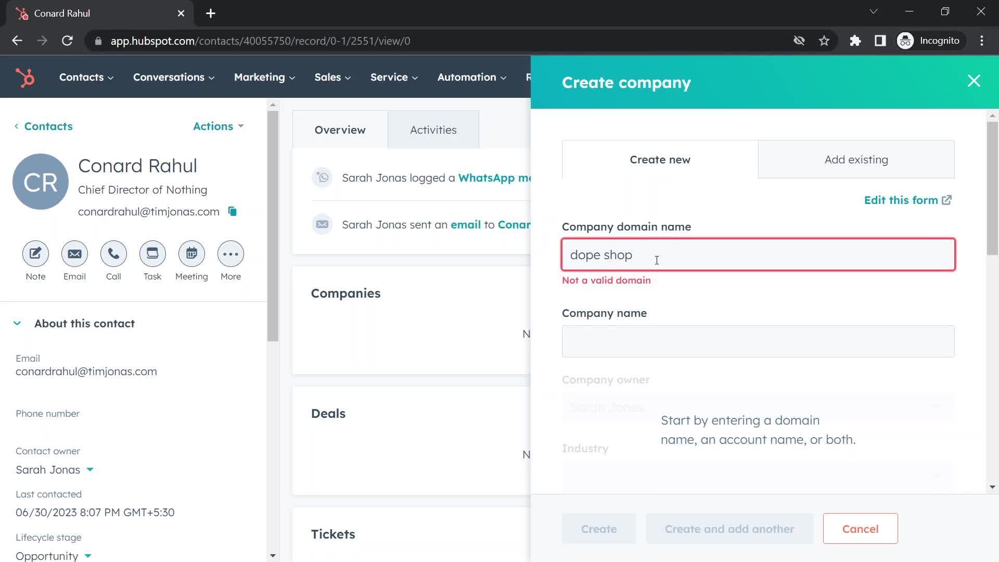The width and height of the screenshot is (999, 562).
Task: Click the Add existing button
Action: [857, 159]
